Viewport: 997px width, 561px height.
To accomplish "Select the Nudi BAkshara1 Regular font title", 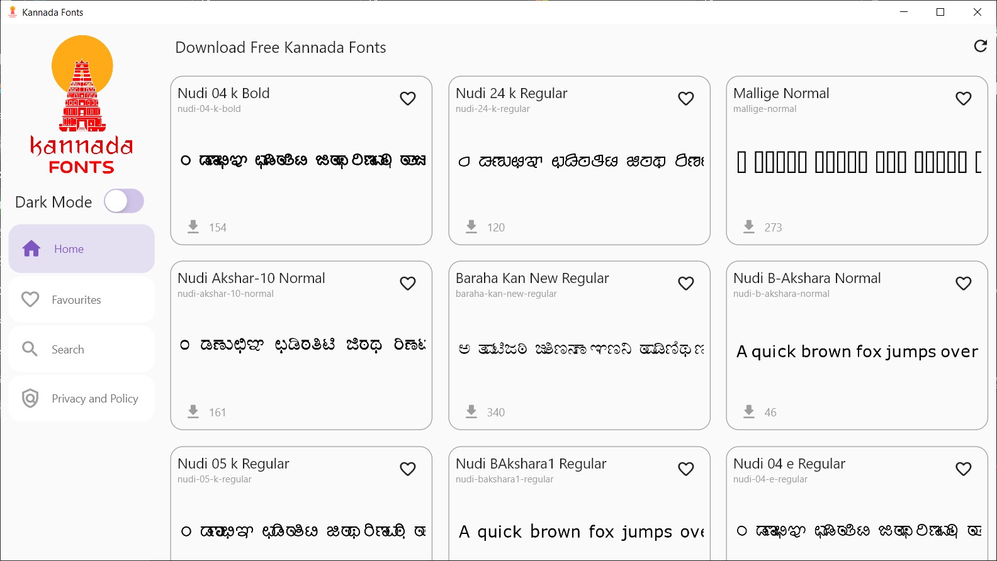I will pos(531,464).
